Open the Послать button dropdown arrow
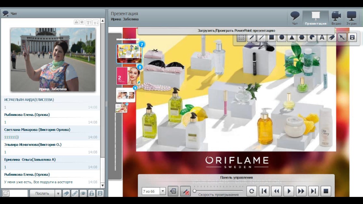The width and height of the screenshot is (363, 204). [x=58, y=193]
